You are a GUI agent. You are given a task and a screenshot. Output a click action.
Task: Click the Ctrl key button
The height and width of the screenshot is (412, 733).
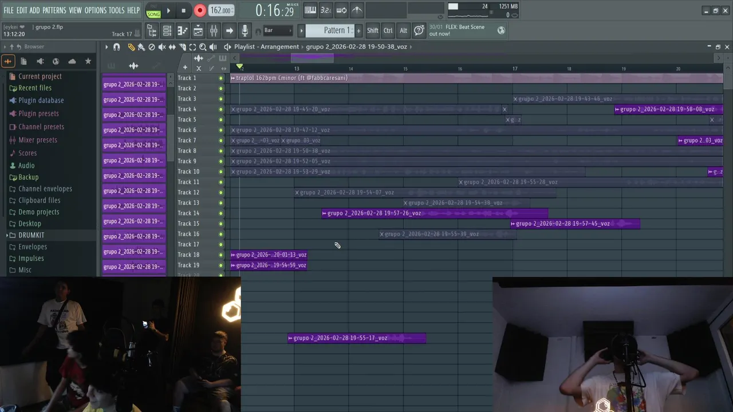click(x=388, y=30)
